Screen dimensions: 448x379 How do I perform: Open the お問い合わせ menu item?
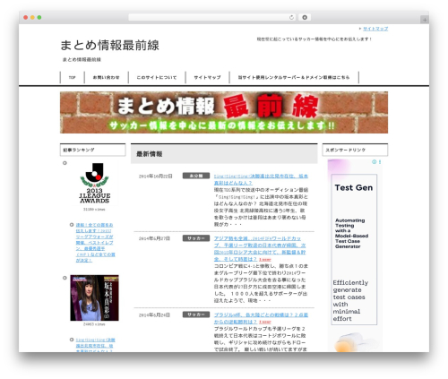pyautogui.click(x=106, y=77)
